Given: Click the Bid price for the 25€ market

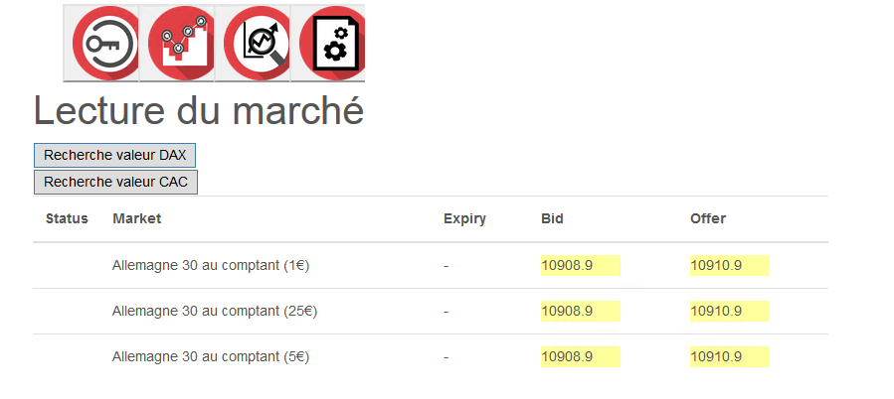Looking at the screenshot, I should coord(568,311).
